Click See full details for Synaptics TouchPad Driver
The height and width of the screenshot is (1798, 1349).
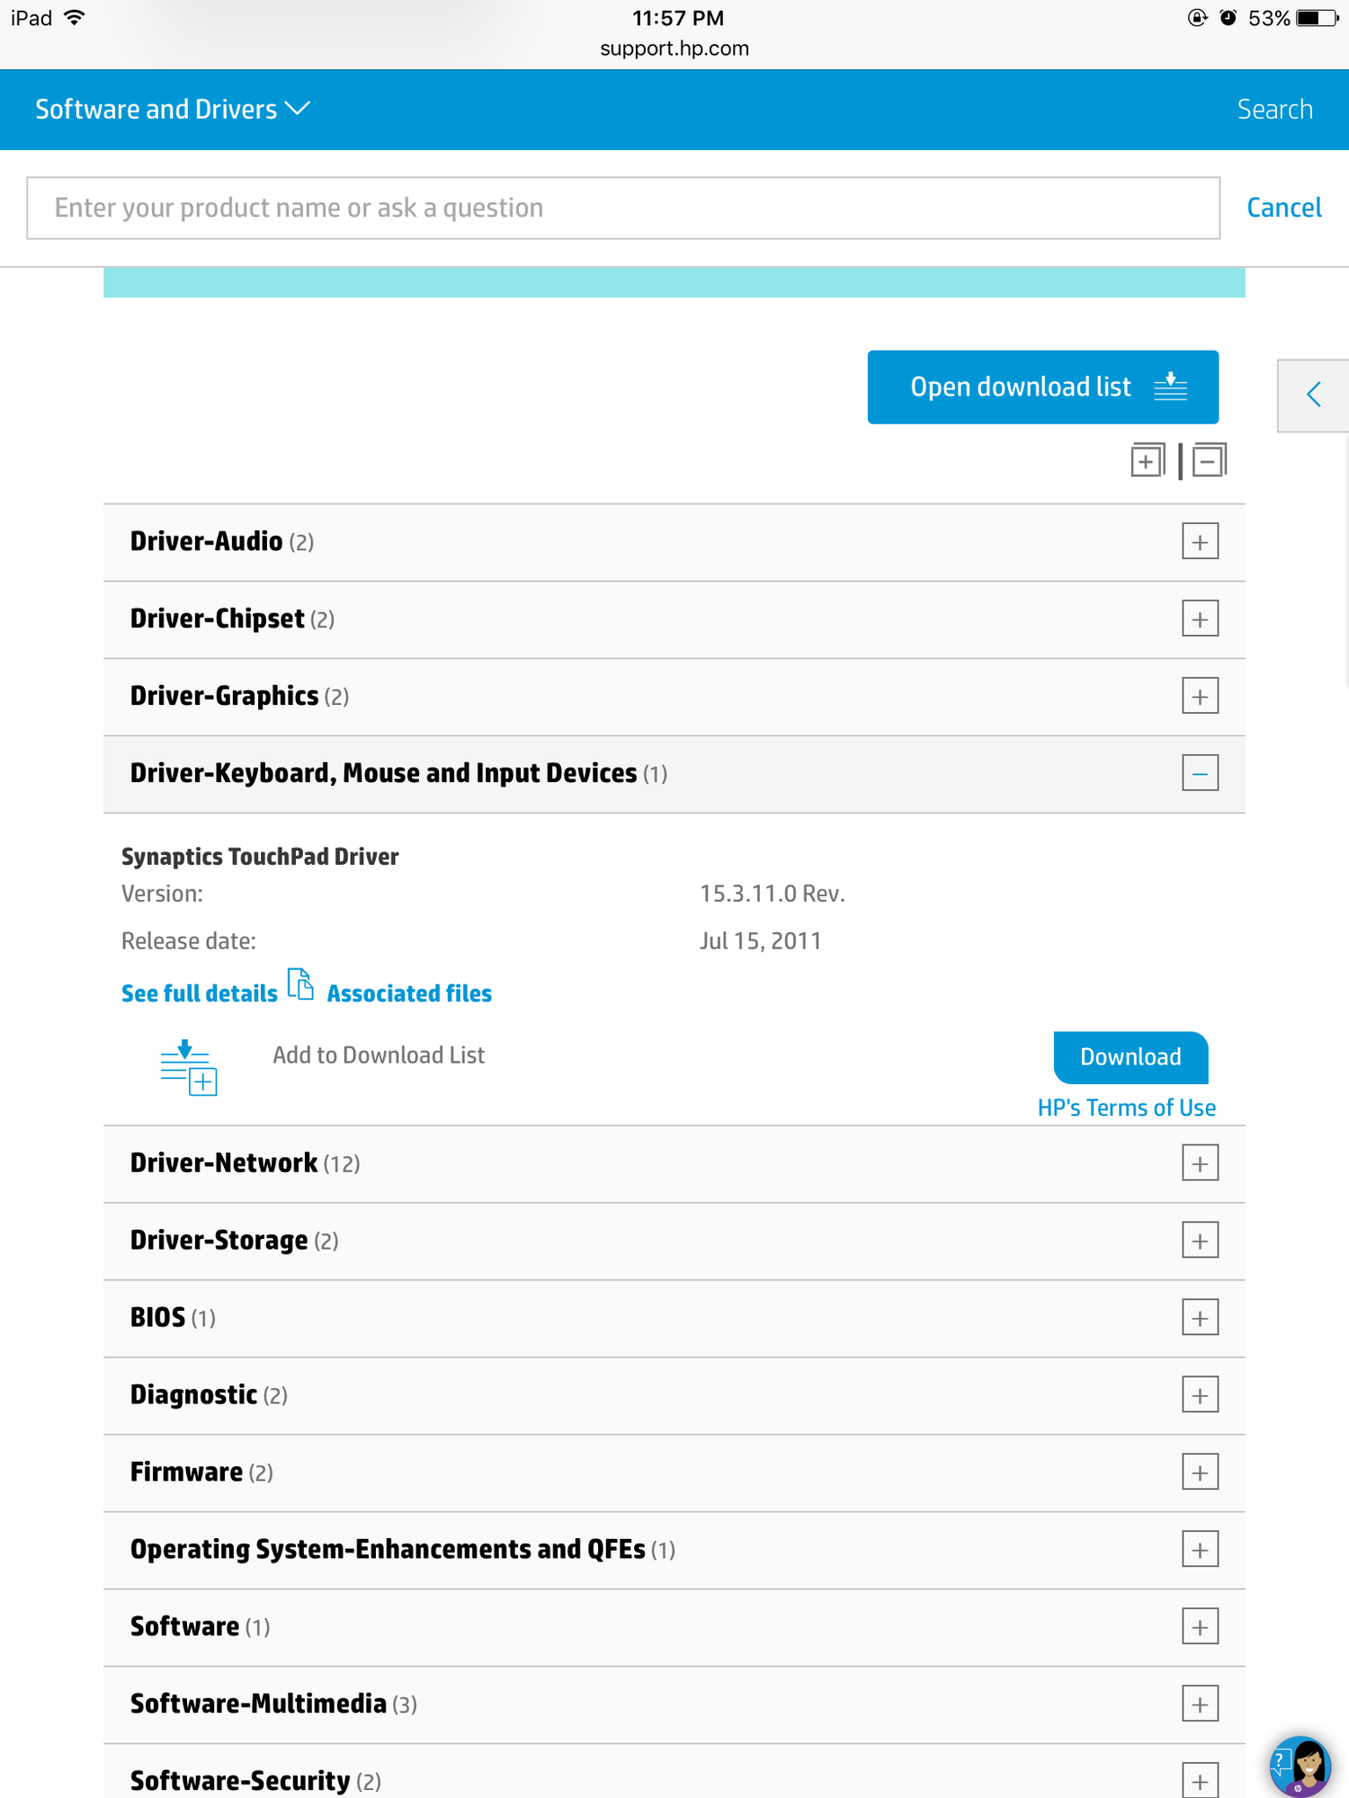[199, 993]
